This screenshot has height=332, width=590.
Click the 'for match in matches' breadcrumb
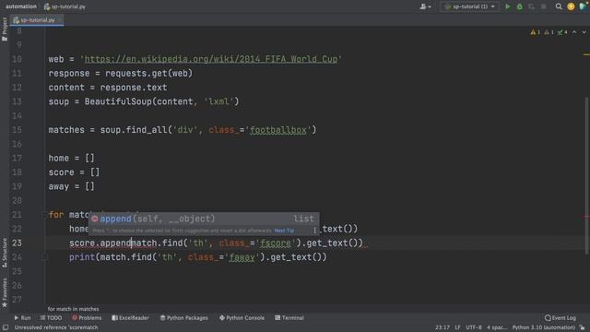click(74, 309)
